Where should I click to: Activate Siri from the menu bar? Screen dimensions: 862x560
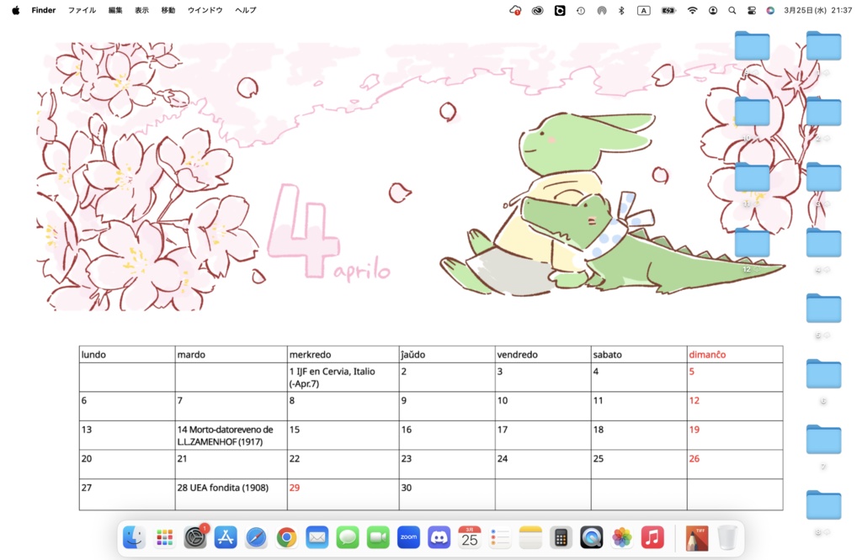coord(770,10)
